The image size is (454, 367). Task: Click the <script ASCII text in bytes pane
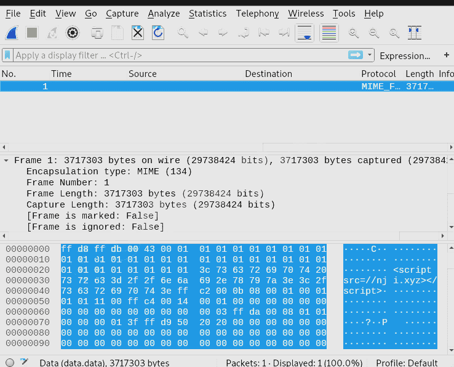click(x=412, y=270)
